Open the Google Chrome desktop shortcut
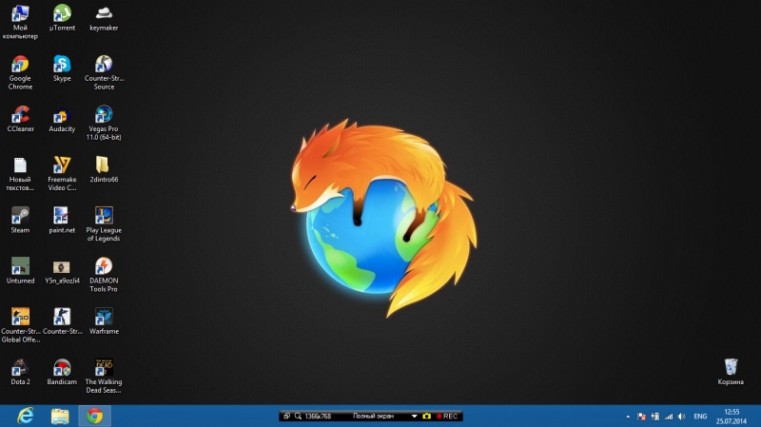This screenshot has height=427, width=761. click(x=20, y=73)
